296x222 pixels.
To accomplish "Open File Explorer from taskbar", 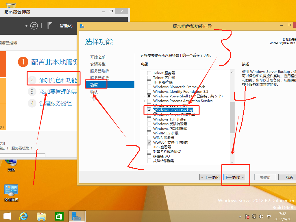I will pos(41,216).
